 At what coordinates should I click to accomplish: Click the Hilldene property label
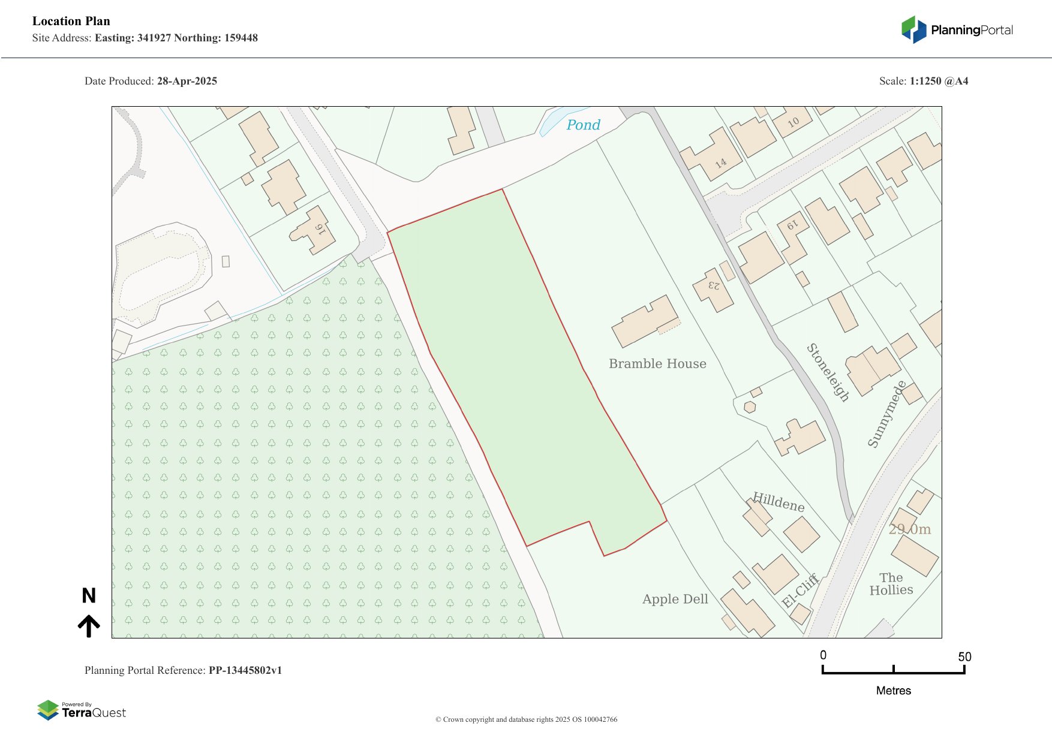click(x=779, y=502)
